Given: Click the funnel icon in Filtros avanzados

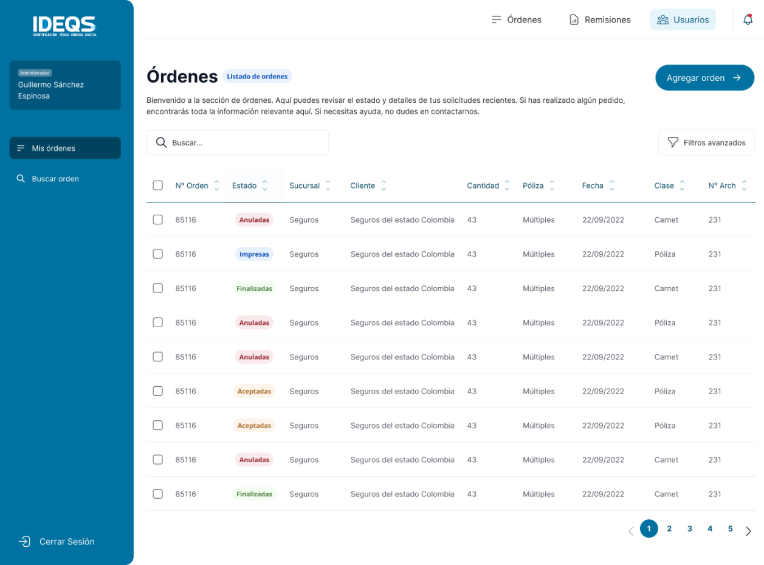Looking at the screenshot, I should (673, 142).
